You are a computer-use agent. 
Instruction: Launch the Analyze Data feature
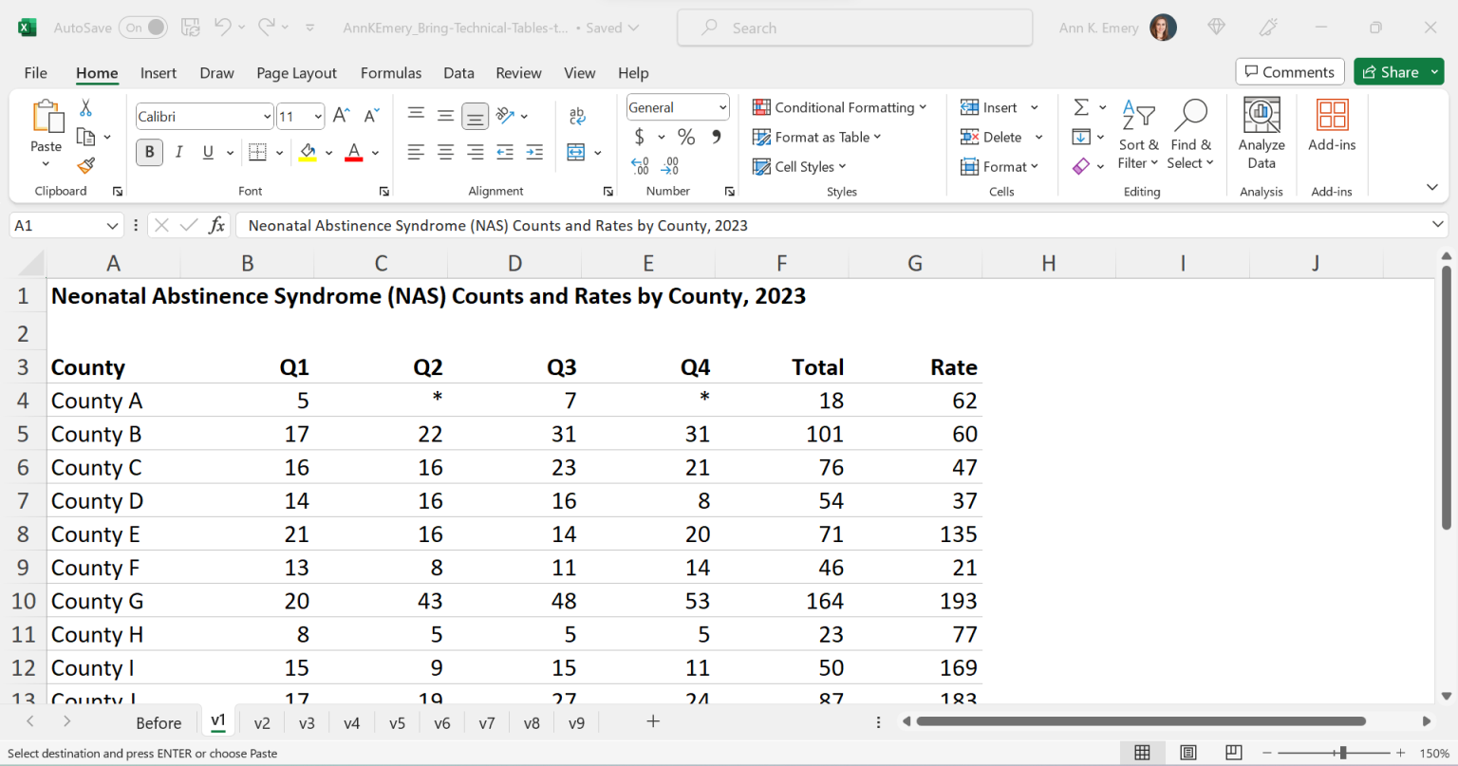click(x=1262, y=133)
